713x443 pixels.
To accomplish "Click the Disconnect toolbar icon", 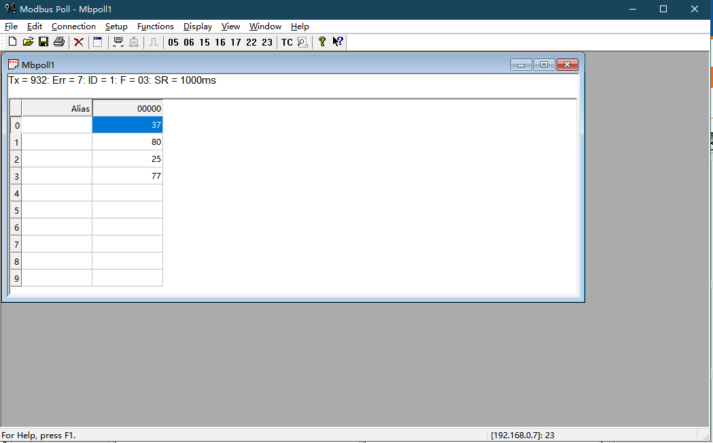I will 134,42.
